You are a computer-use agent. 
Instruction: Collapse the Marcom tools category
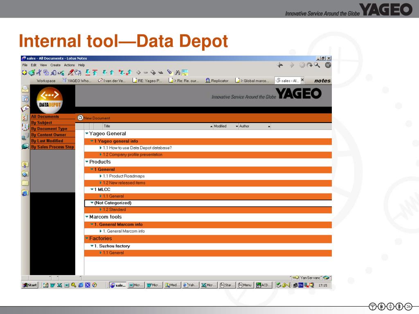tap(87, 217)
